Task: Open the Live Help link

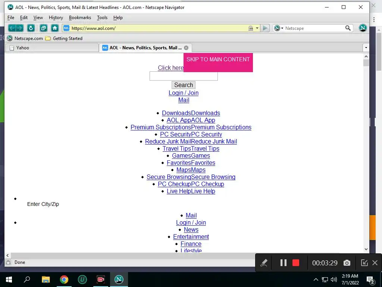Action: click(x=191, y=191)
